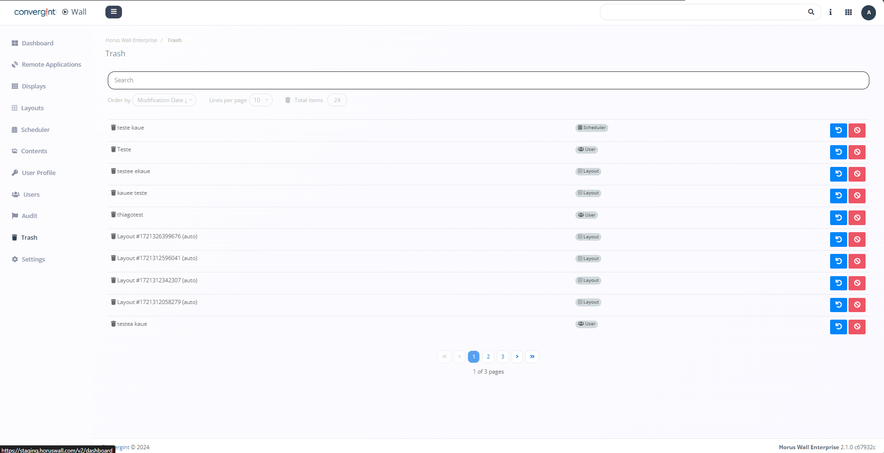Open the user avatar 'A' menu
This screenshot has height=453, width=884.
(868, 13)
